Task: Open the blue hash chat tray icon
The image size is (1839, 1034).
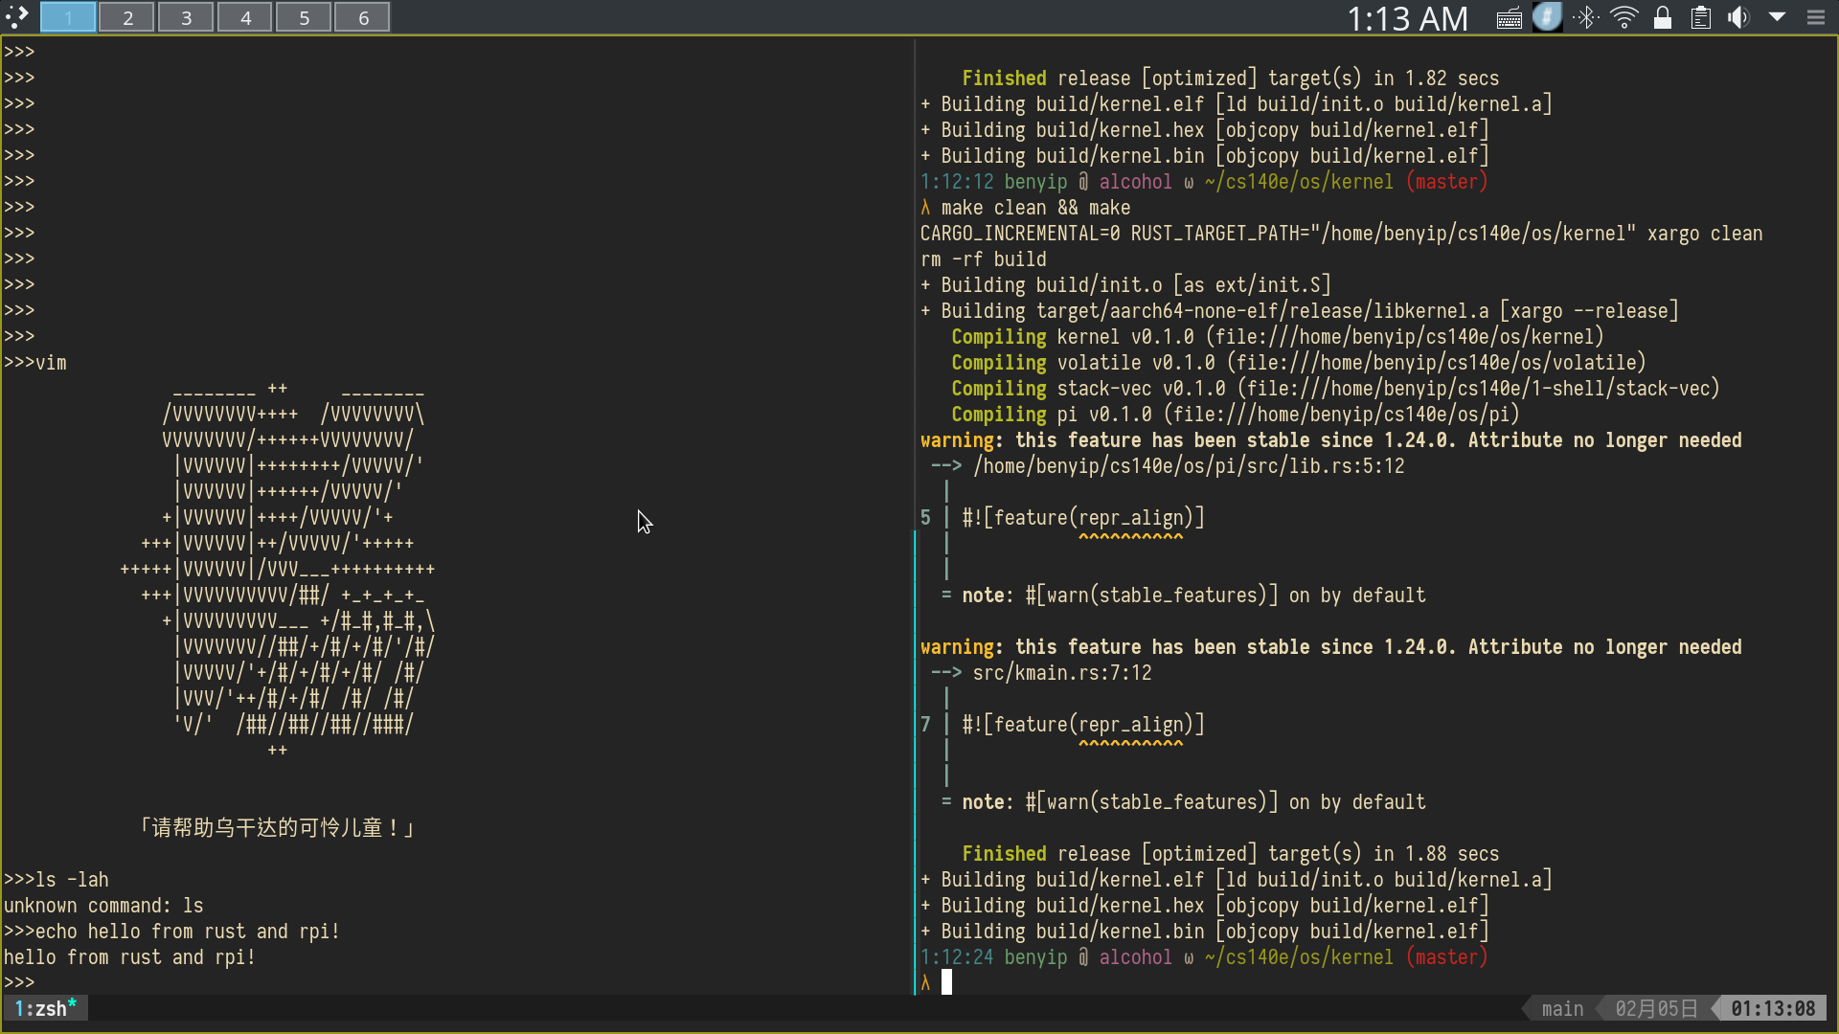Action: point(1547,17)
